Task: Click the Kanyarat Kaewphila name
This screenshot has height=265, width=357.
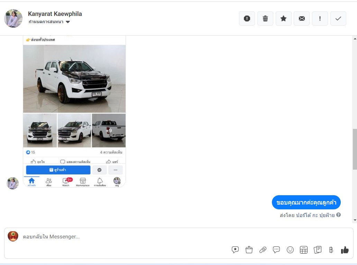Action: pyautogui.click(x=55, y=14)
